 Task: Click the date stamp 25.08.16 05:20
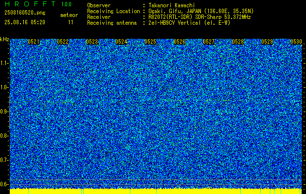click(x=25, y=22)
